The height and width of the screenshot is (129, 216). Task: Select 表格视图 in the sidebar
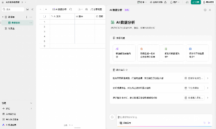tap(16, 23)
